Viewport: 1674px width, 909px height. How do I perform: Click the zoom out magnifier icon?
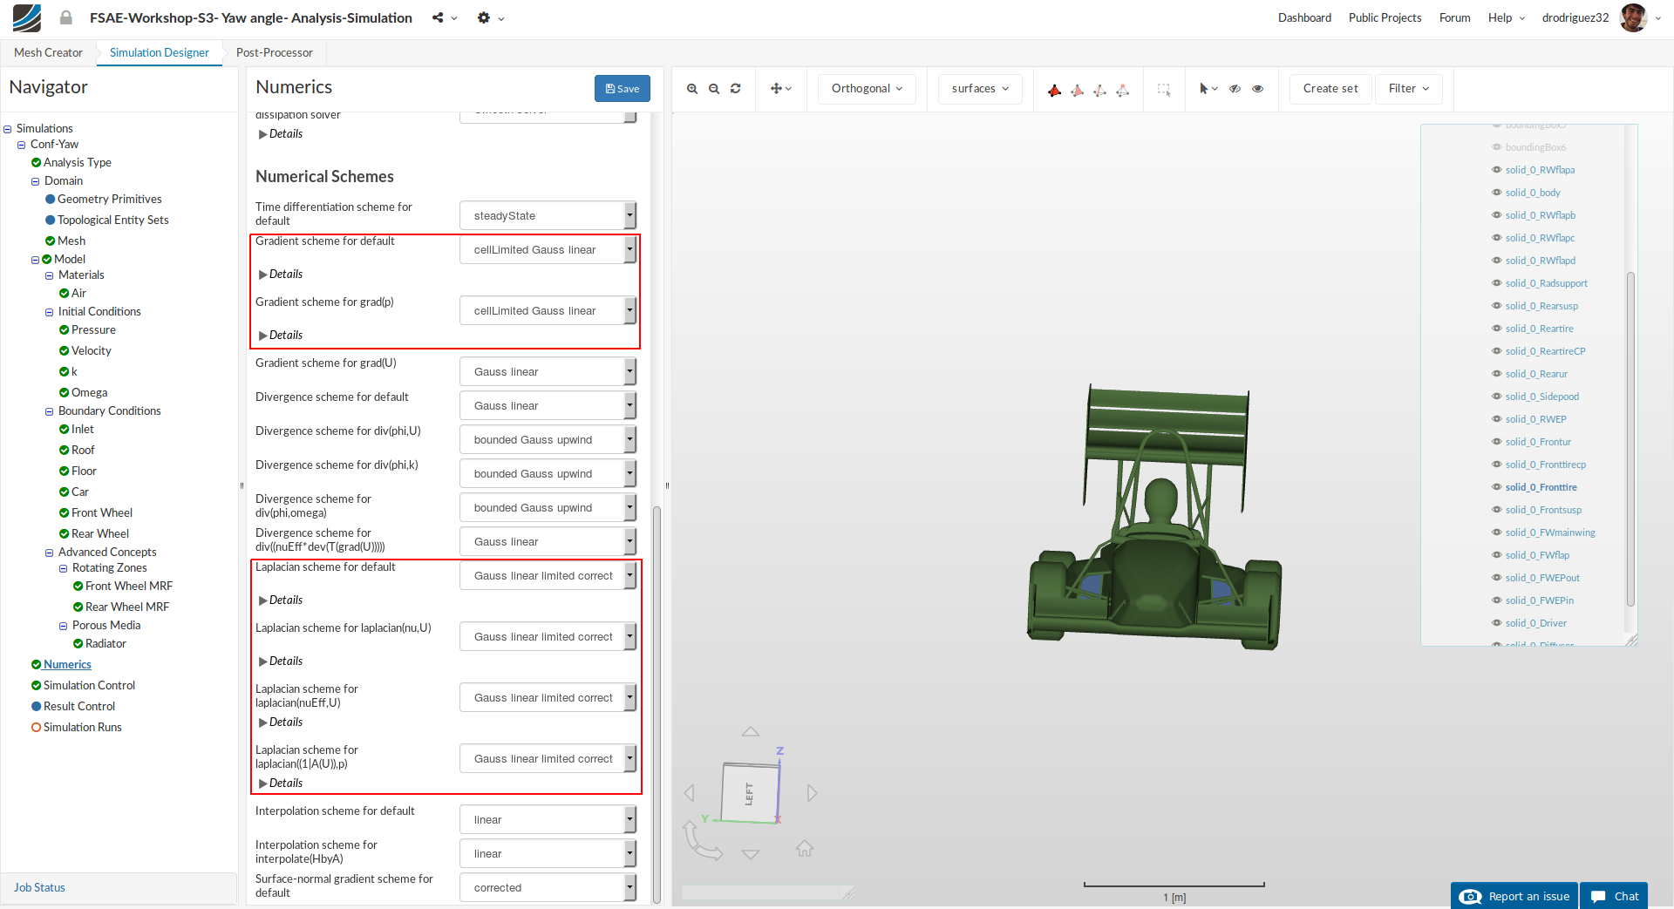point(714,89)
